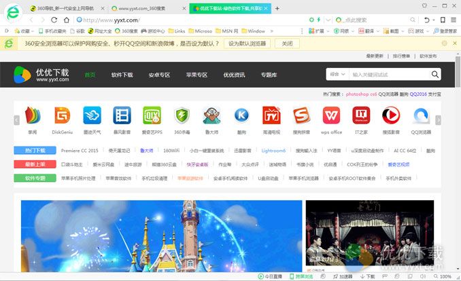Open the 爱奇艺PPS icon
The image size is (461, 281).
coord(152,115)
